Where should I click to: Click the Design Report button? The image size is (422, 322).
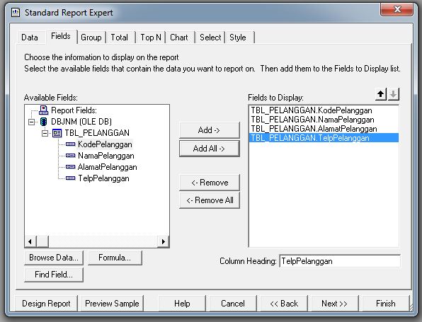[46, 304]
